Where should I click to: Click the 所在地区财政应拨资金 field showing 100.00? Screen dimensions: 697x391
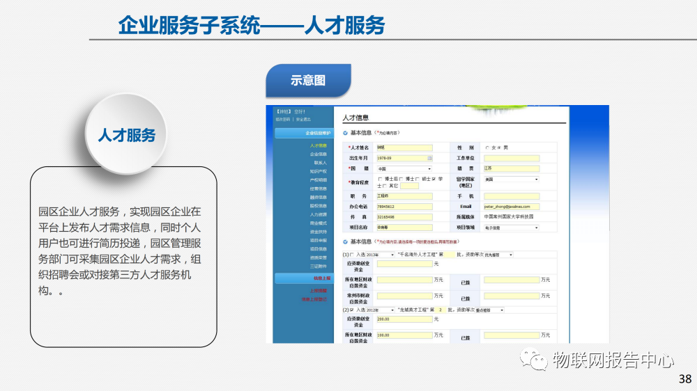pyautogui.click(x=404, y=335)
